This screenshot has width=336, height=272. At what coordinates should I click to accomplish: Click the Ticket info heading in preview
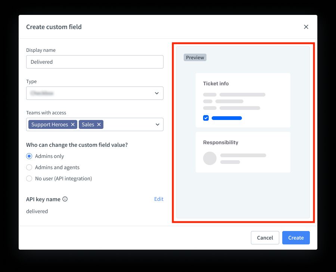tap(216, 83)
